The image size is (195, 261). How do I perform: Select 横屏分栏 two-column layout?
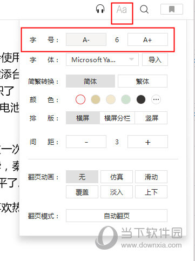[x=117, y=118]
